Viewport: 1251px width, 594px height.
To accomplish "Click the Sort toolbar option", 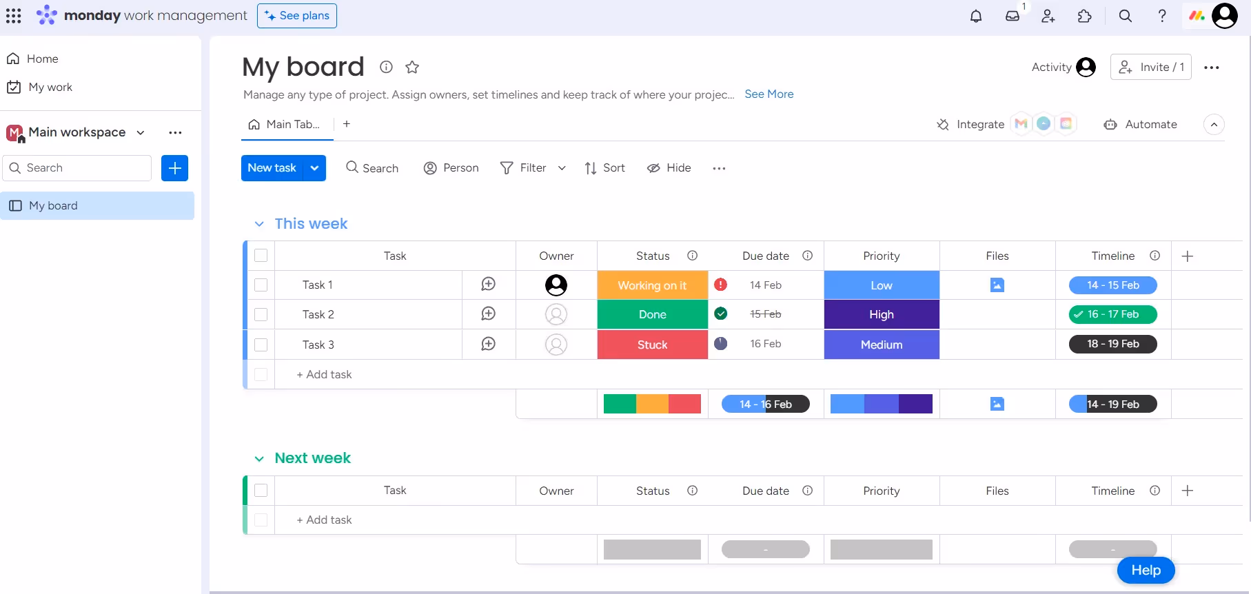I will click(x=604, y=168).
